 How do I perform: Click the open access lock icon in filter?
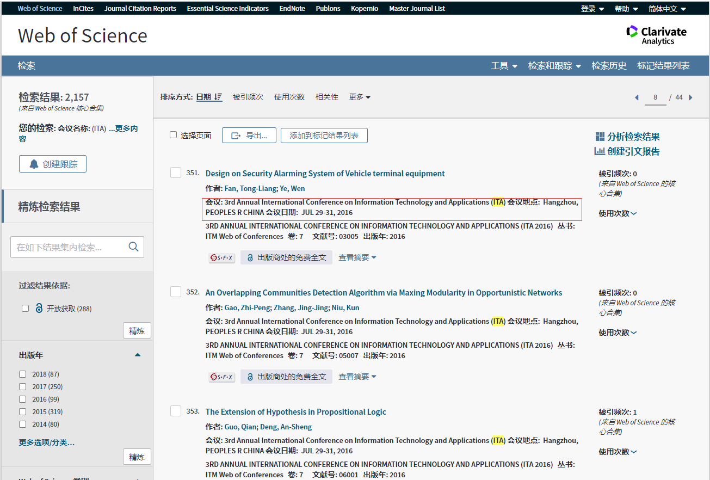click(39, 309)
